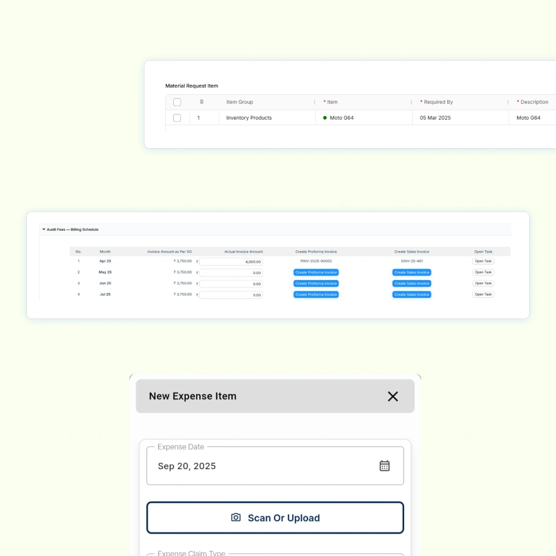Edit Actual Invoice Amount for Apr 25
This screenshot has width=556, height=556.
231,262
